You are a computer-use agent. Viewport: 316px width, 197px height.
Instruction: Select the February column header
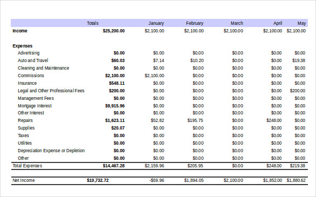click(194, 23)
